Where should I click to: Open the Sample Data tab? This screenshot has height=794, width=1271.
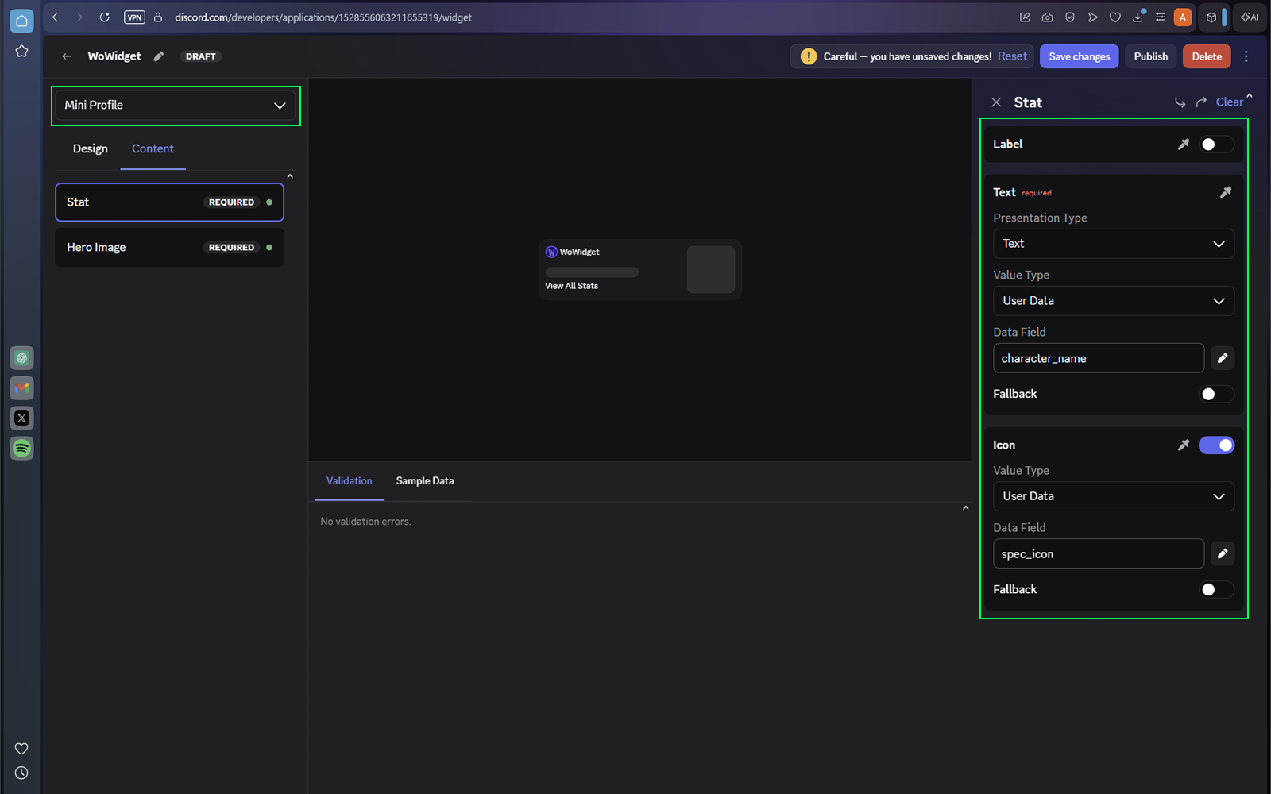click(x=425, y=481)
